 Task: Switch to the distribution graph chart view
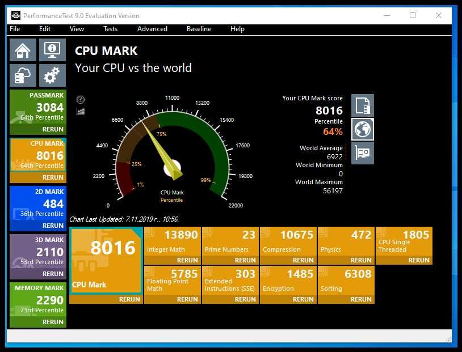pos(81,111)
